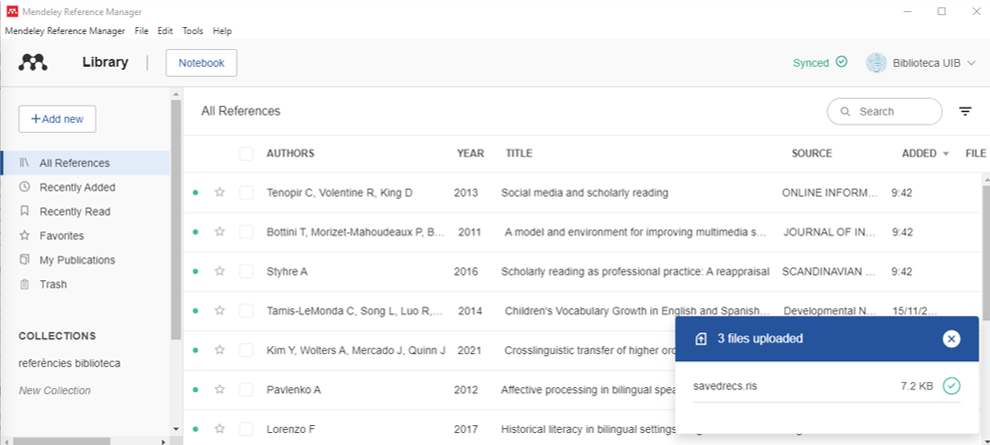The height and width of the screenshot is (445, 990).
Task: Click the savedrecs.ris file name
Action: [725, 386]
